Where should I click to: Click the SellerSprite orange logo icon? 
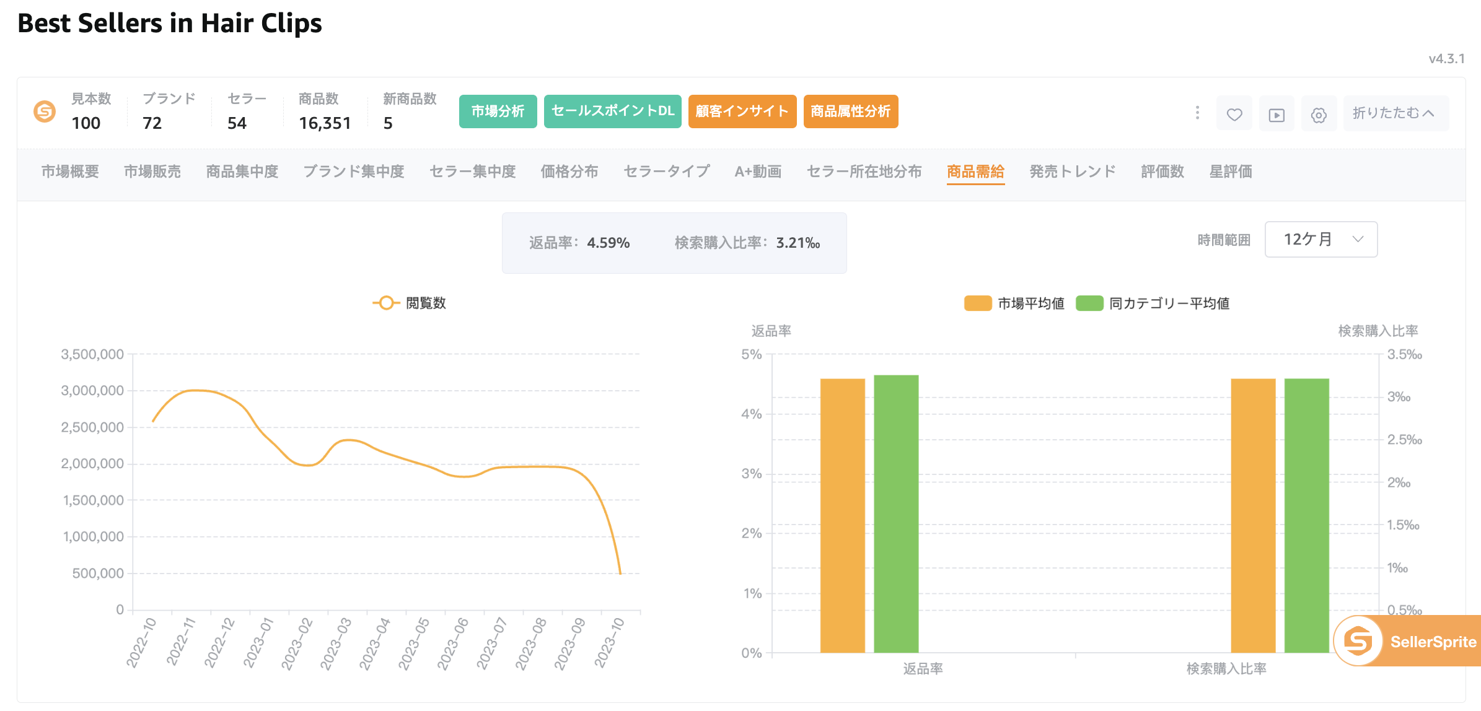(x=45, y=111)
